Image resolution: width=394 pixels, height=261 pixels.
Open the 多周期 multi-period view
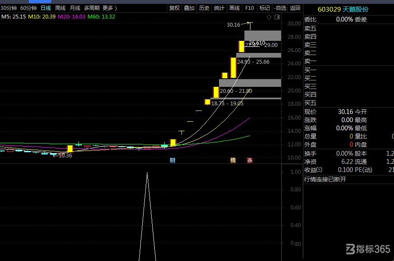click(92, 8)
